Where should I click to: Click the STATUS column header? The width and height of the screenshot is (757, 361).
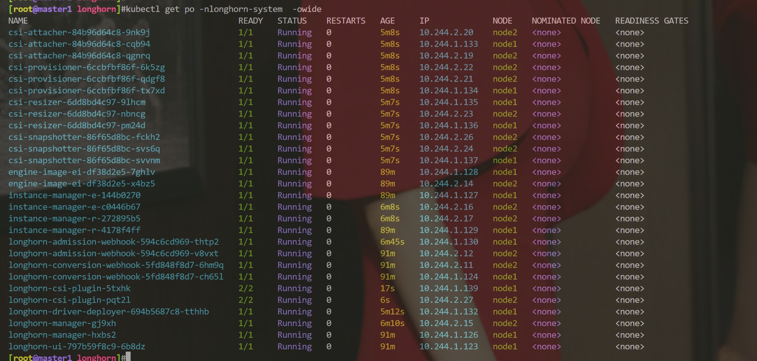coord(292,21)
